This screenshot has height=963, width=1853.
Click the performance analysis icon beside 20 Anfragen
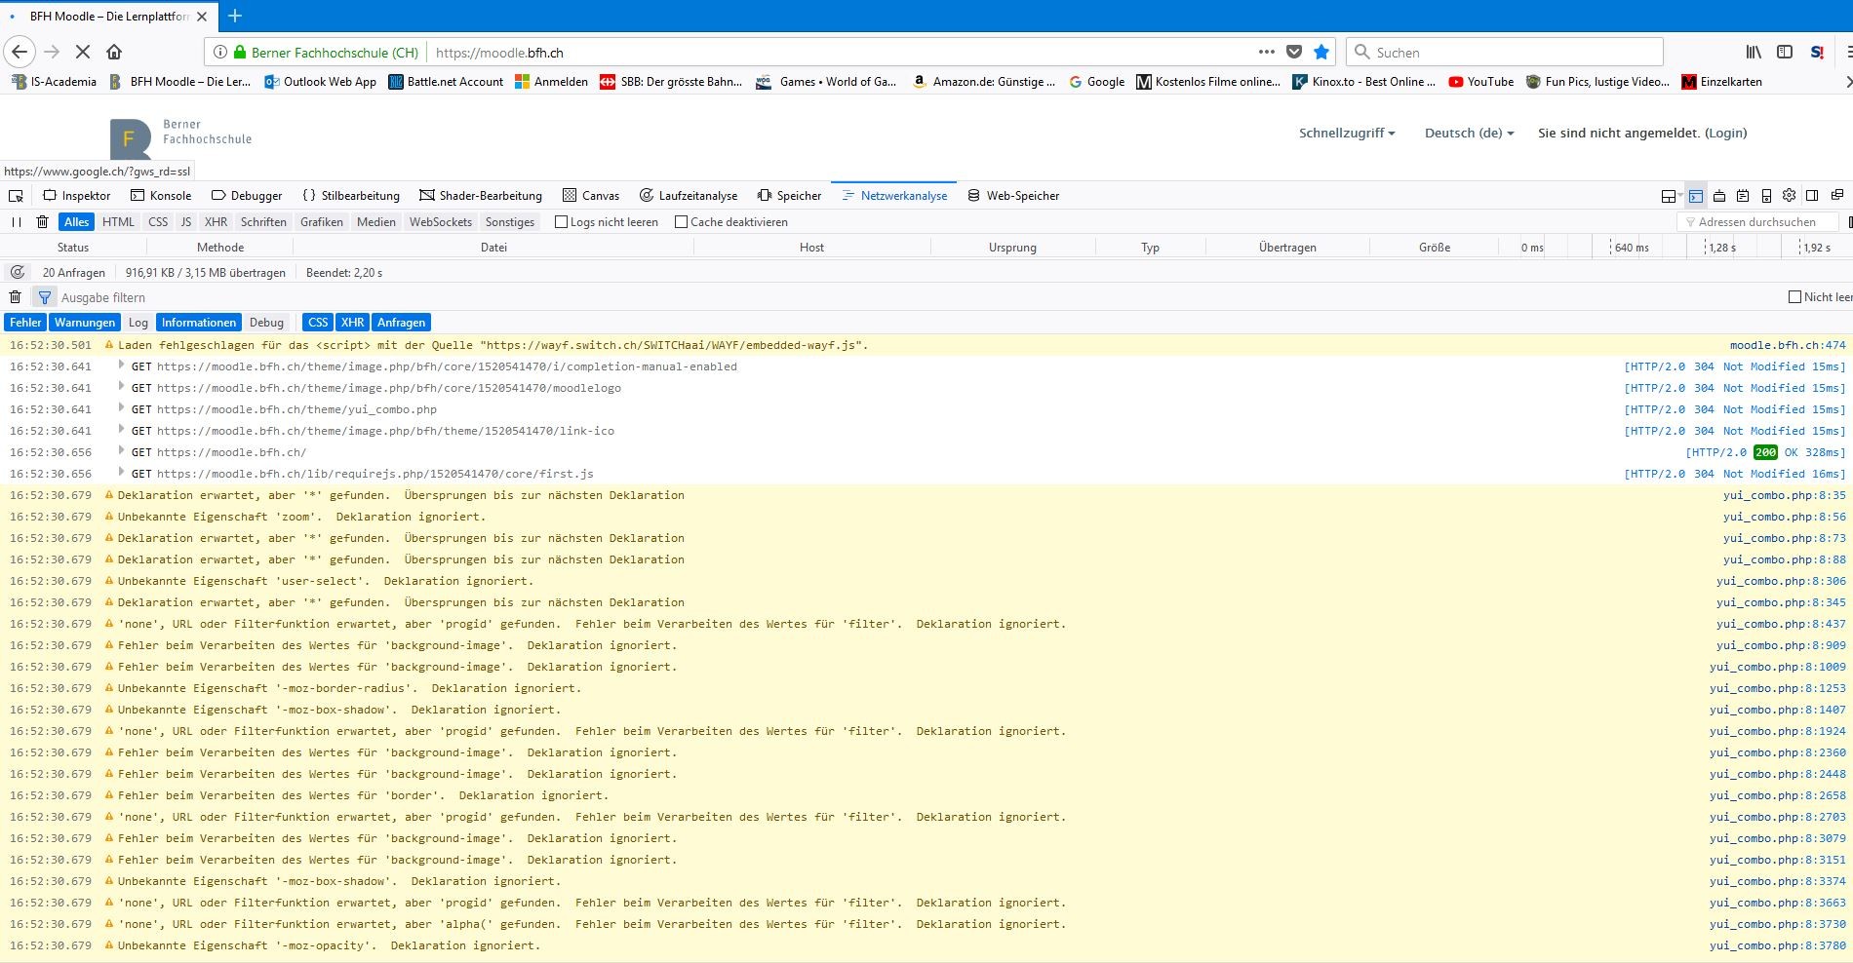click(x=18, y=273)
